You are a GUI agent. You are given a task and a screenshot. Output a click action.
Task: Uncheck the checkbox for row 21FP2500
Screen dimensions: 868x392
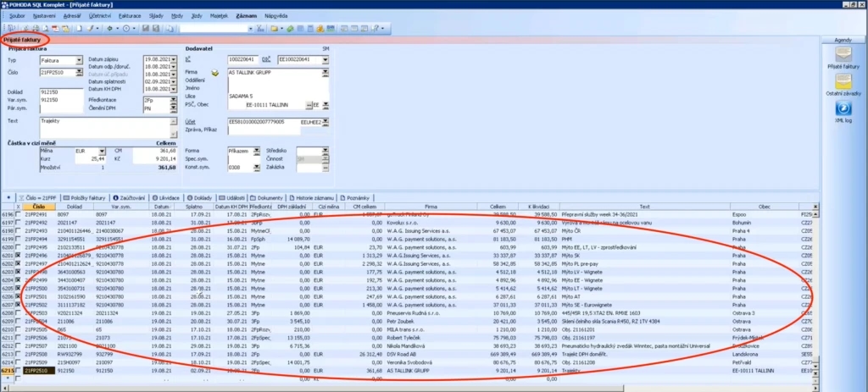(18, 288)
